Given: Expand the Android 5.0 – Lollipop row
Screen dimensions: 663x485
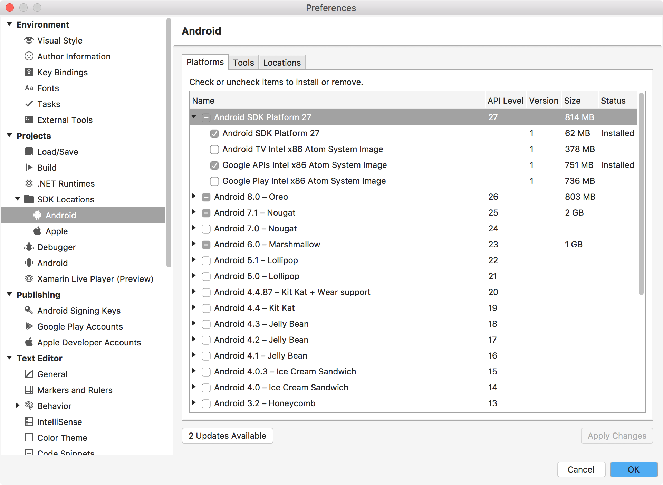Looking at the screenshot, I should (x=194, y=276).
